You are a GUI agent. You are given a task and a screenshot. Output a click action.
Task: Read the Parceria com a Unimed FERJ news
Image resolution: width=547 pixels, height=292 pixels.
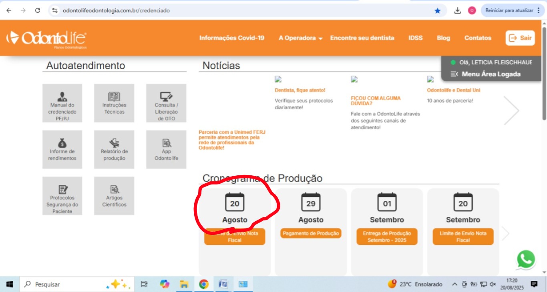[x=232, y=140]
